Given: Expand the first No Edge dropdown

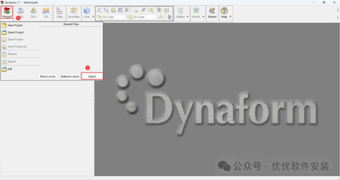Looking at the screenshot, I should point(124,17).
